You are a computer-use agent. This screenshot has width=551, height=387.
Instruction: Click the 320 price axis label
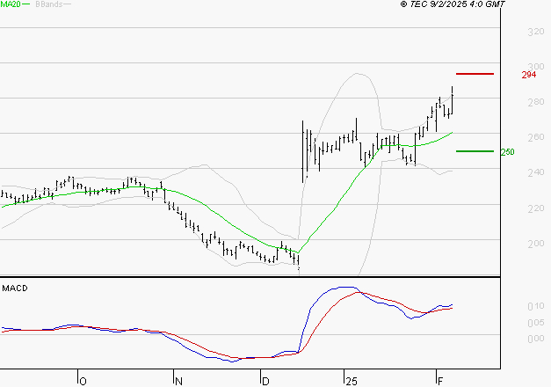(x=536, y=32)
